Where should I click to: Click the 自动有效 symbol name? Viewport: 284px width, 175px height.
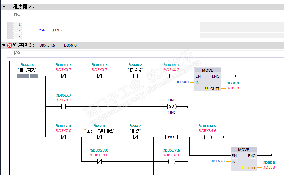pyautogui.click(x=27, y=70)
